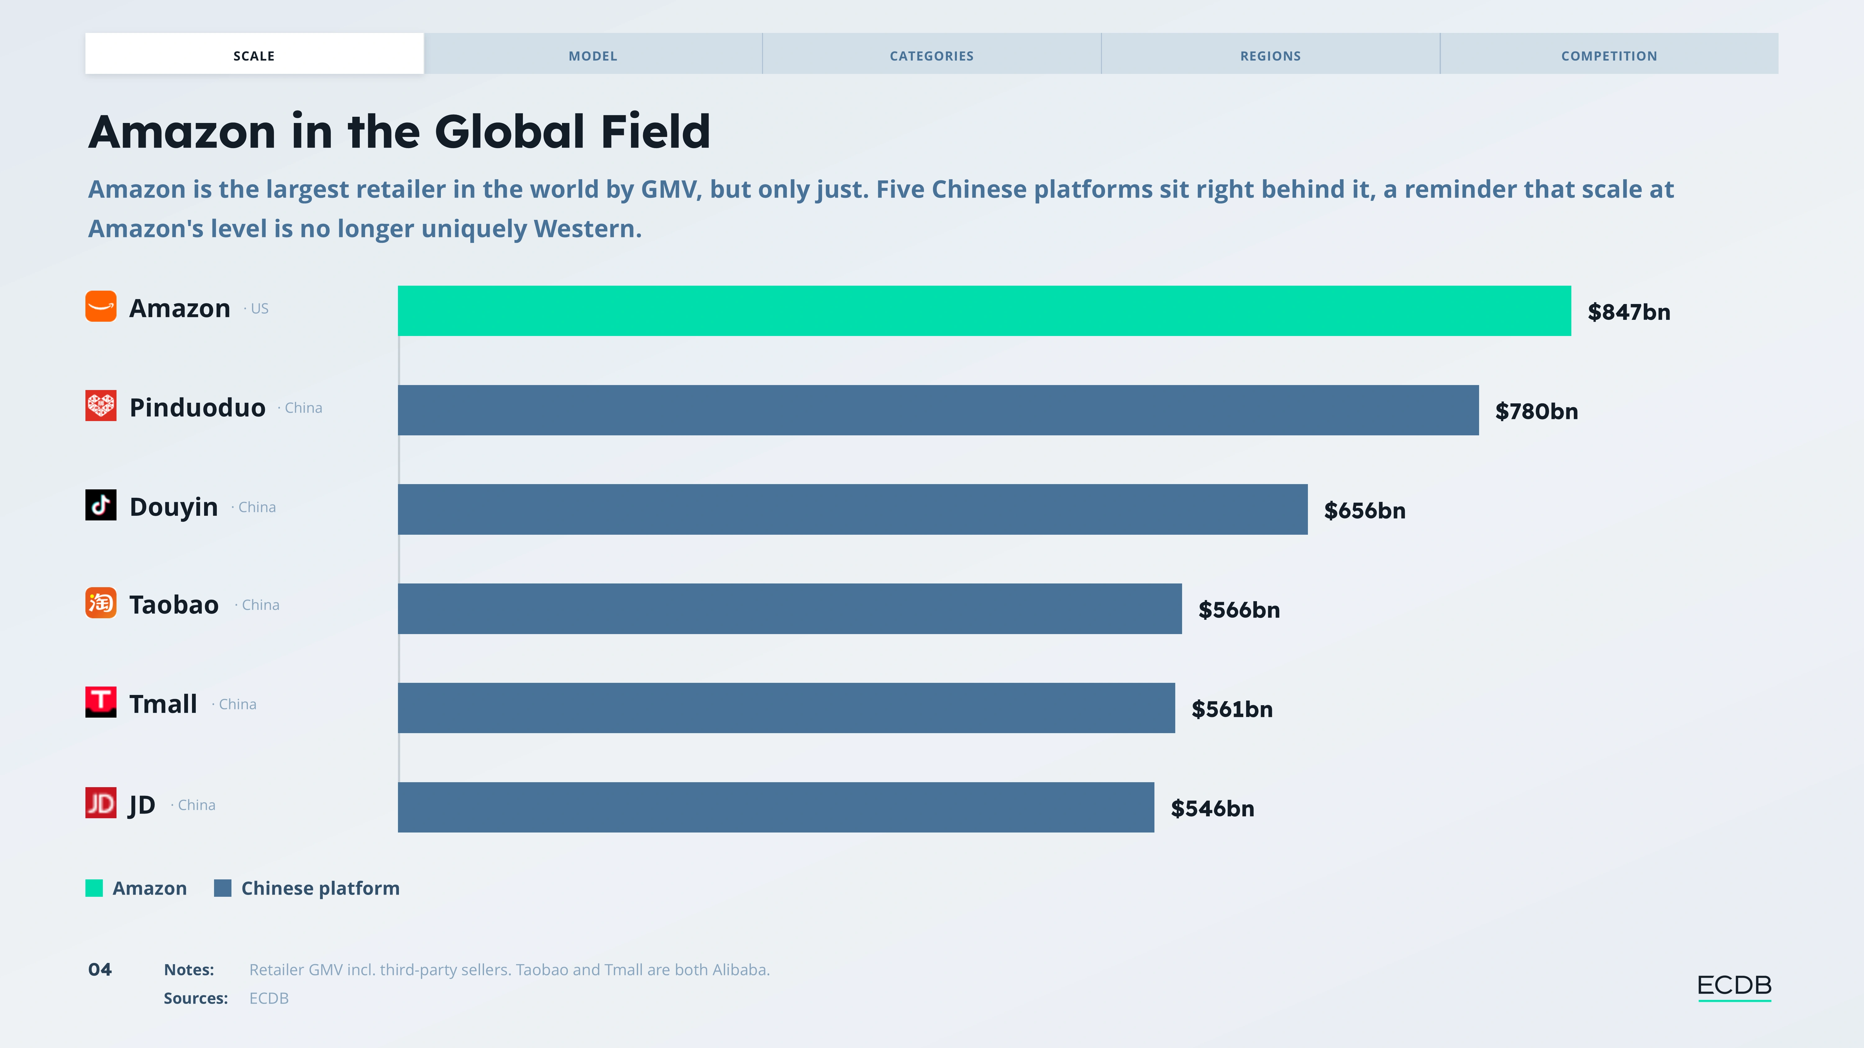Click the 'US' country tag beside Amazon
This screenshot has height=1048, width=1864.
click(x=259, y=309)
